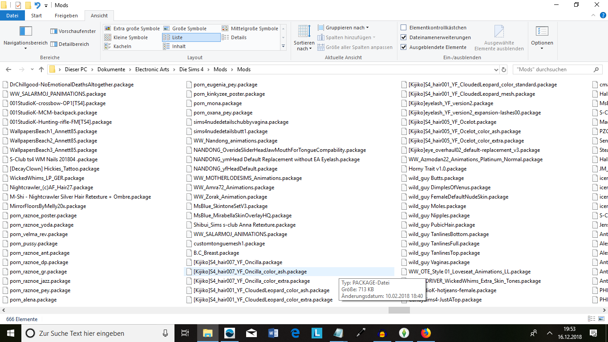Image resolution: width=608 pixels, height=342 pixels.
Task: Expand the address bar history dropdown
Action: point(496,69)
